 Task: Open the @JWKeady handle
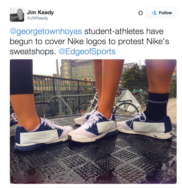[38, 18]
